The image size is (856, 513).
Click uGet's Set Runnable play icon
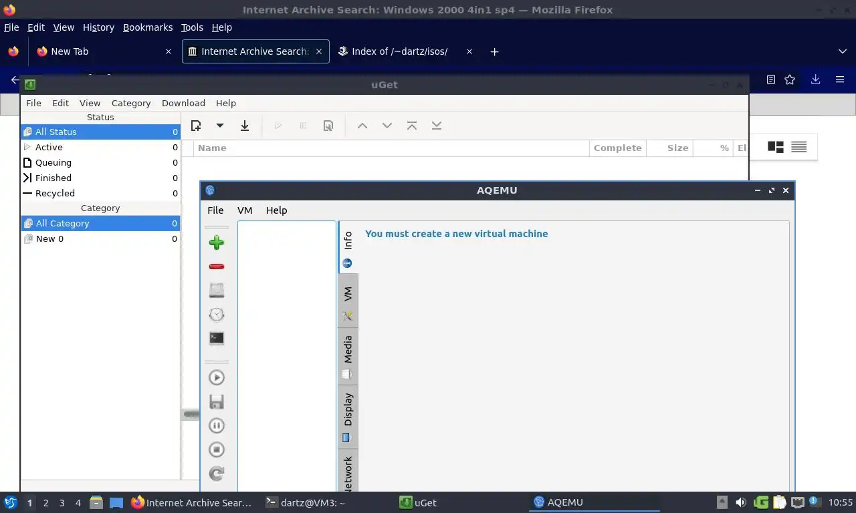point(278,126)
